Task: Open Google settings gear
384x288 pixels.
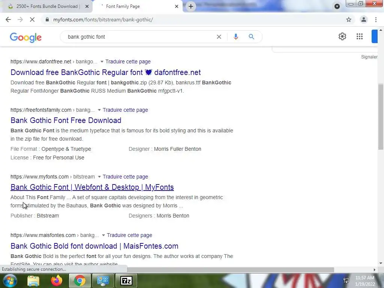Action: [342, 36]
